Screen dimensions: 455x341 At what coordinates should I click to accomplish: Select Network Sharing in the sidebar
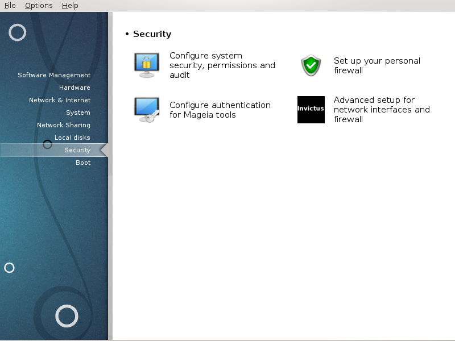[64, 125]
